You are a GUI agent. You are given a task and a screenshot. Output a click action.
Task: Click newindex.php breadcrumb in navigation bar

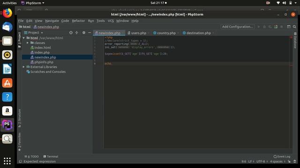click(46, 27)
